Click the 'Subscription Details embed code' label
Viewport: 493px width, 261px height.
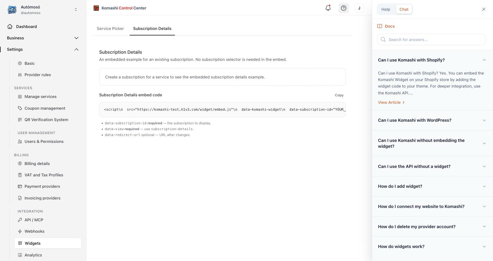130,95
